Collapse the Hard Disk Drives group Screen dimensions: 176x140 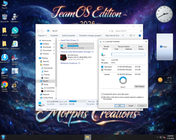59,40
